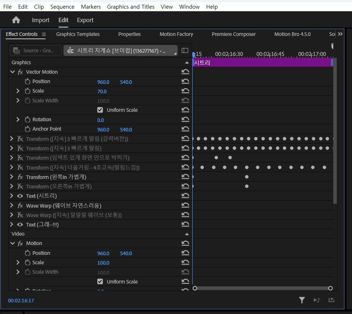Viewport: 352px width, 314px height.
Task: Expand the Wave Warp ([지속] 덜덜덜 웨이브 (보통)) effect
Action: click(12, 215)
